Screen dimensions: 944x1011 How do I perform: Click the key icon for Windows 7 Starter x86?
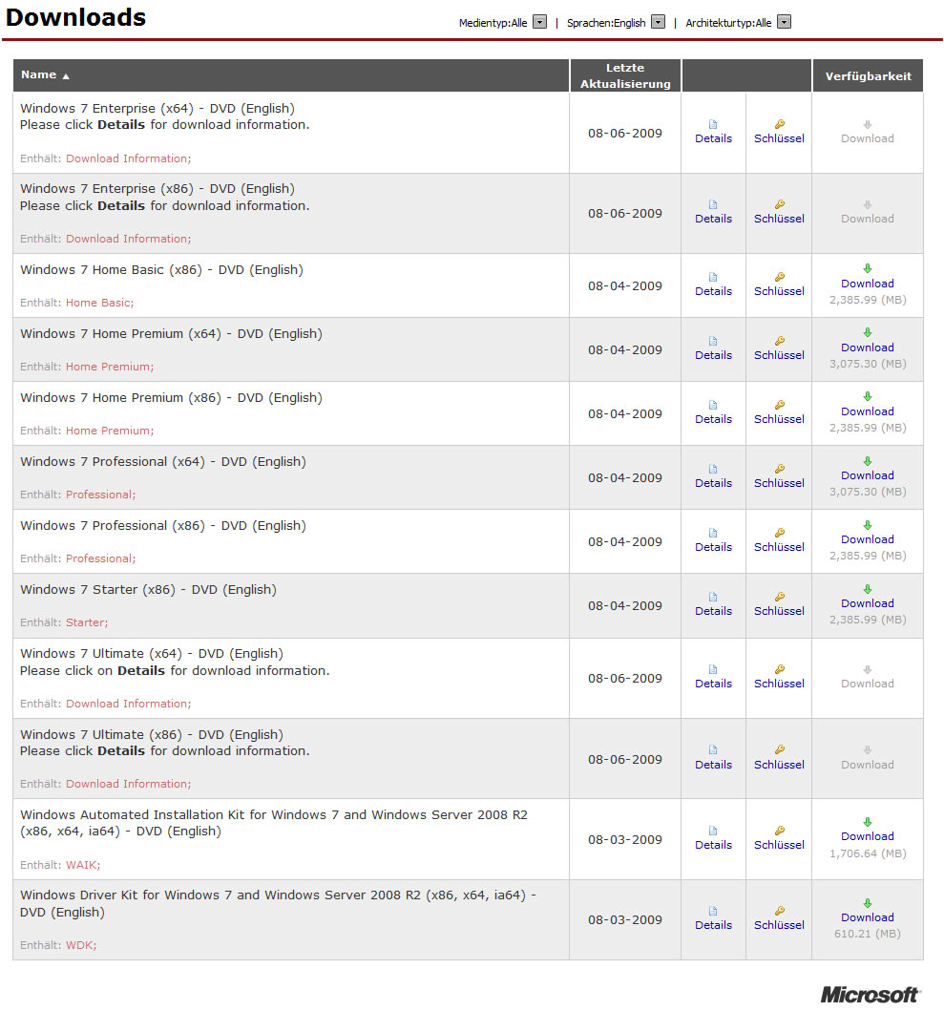pos(780,597)
